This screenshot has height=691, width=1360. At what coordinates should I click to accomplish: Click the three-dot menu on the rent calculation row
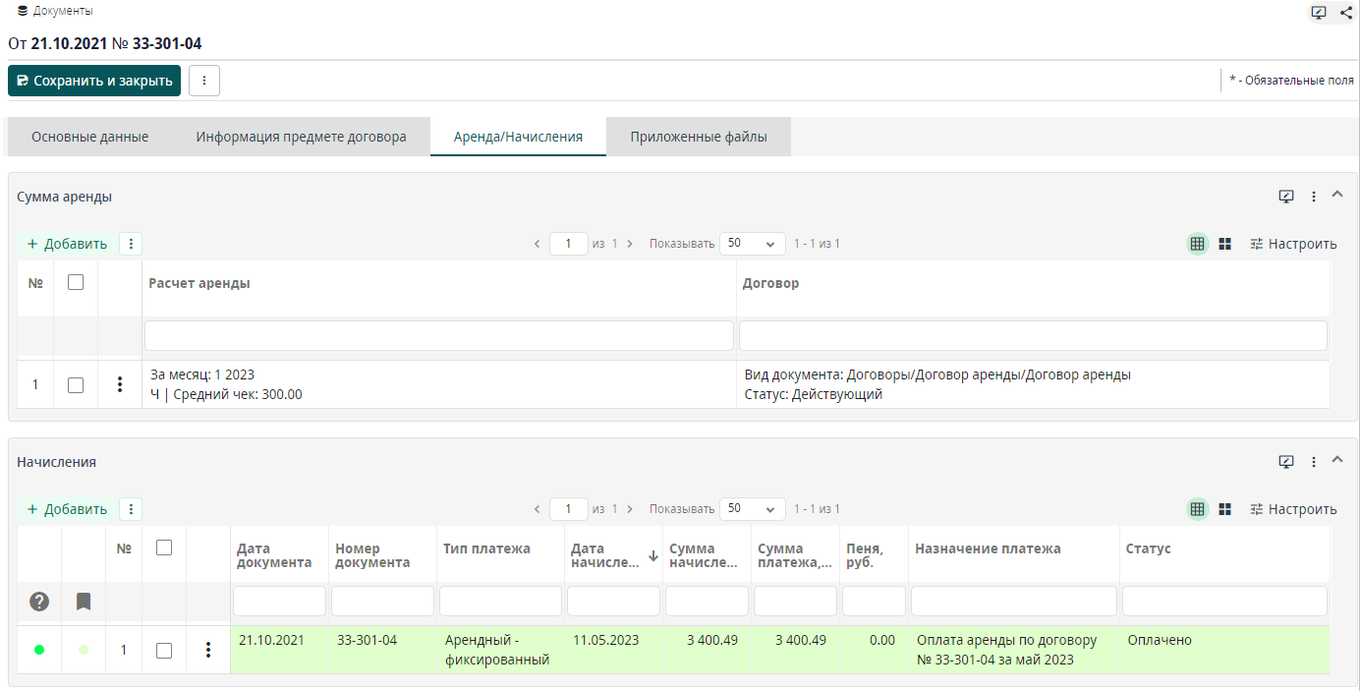click(x=120, y=384)
